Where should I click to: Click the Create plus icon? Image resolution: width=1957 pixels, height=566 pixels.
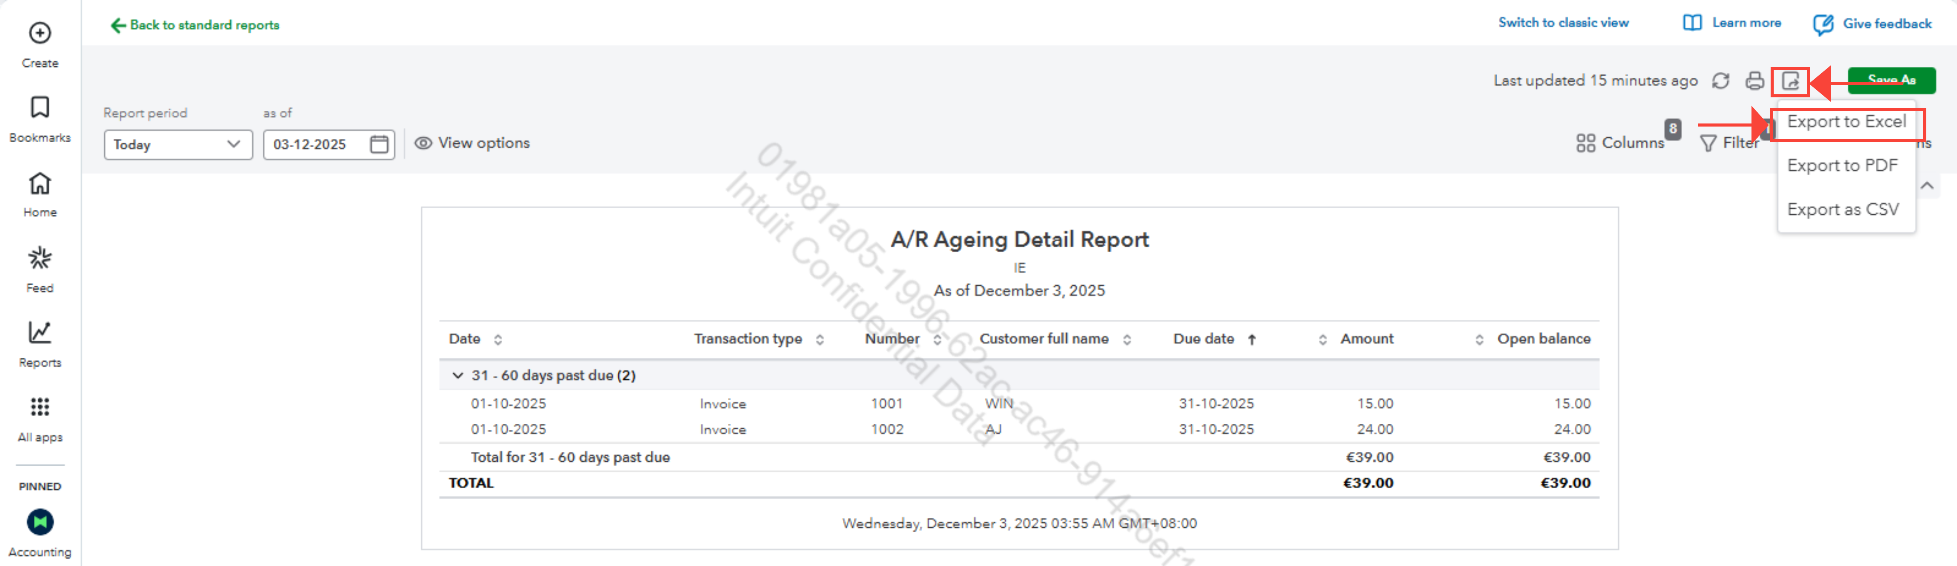tap(39, 33)
